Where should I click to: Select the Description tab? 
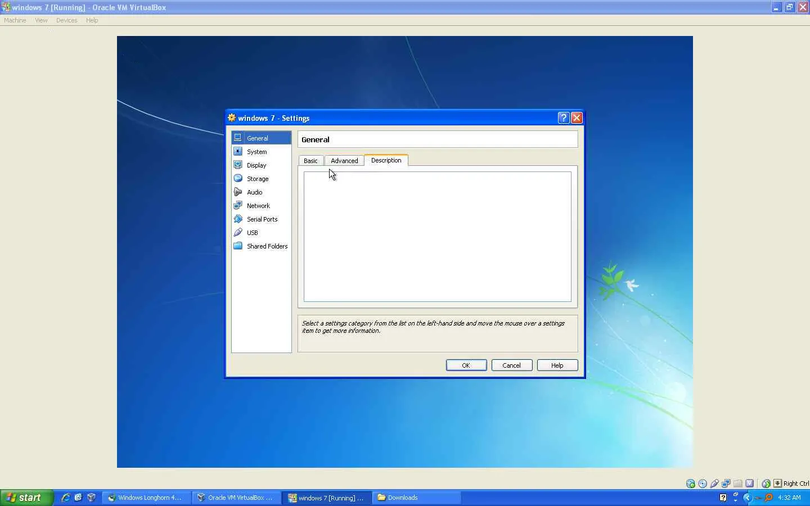tap(386, 160)
